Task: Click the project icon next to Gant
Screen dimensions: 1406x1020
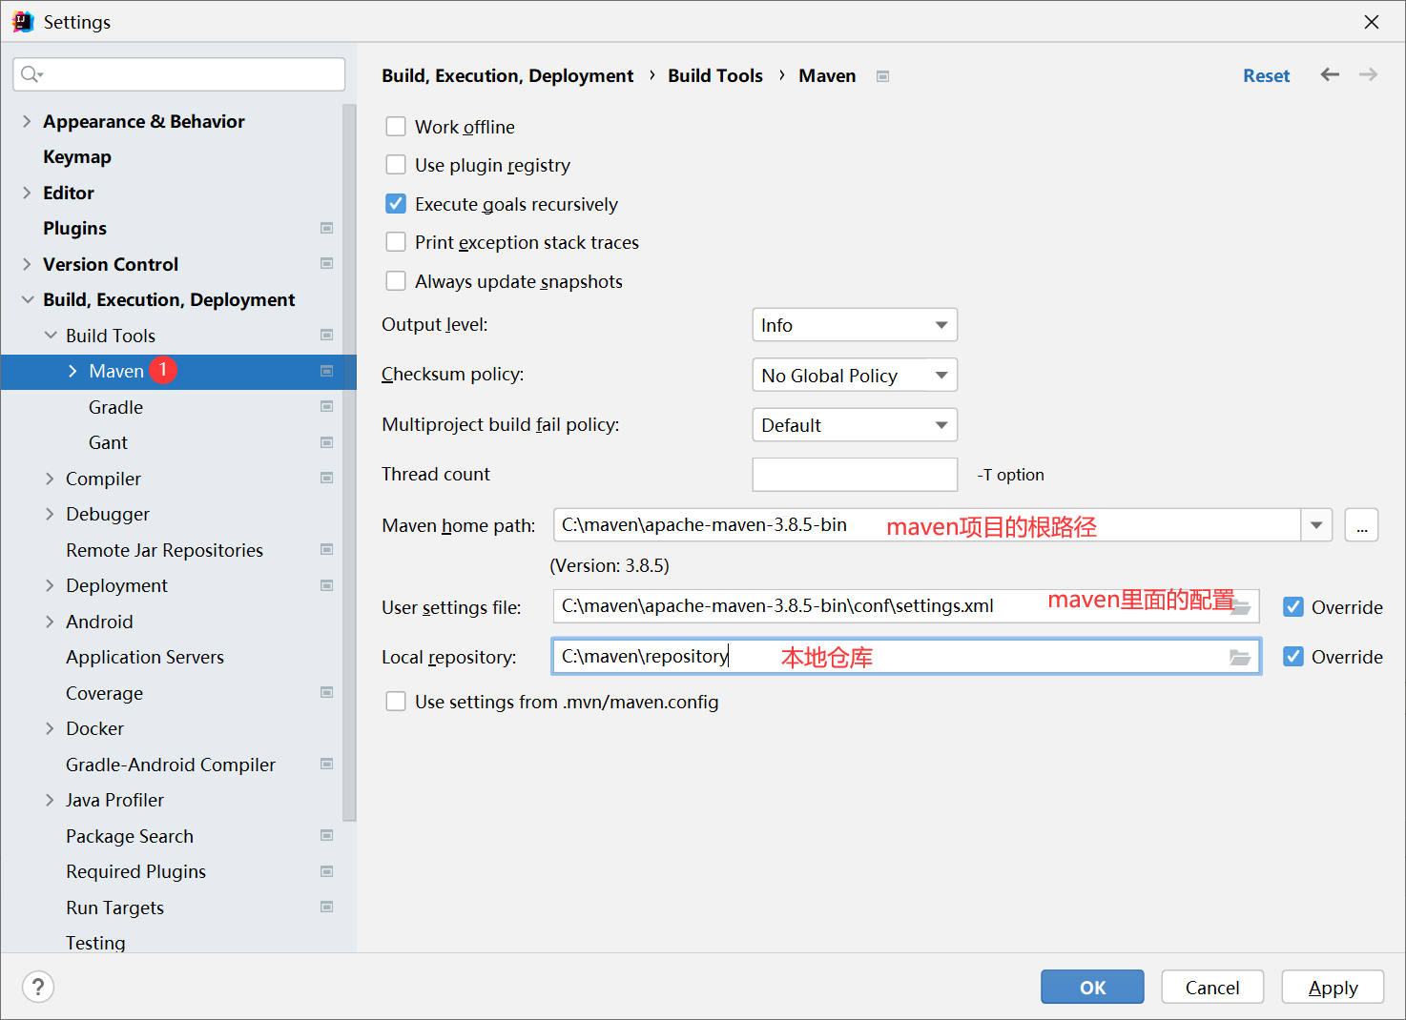Action: 326,442
